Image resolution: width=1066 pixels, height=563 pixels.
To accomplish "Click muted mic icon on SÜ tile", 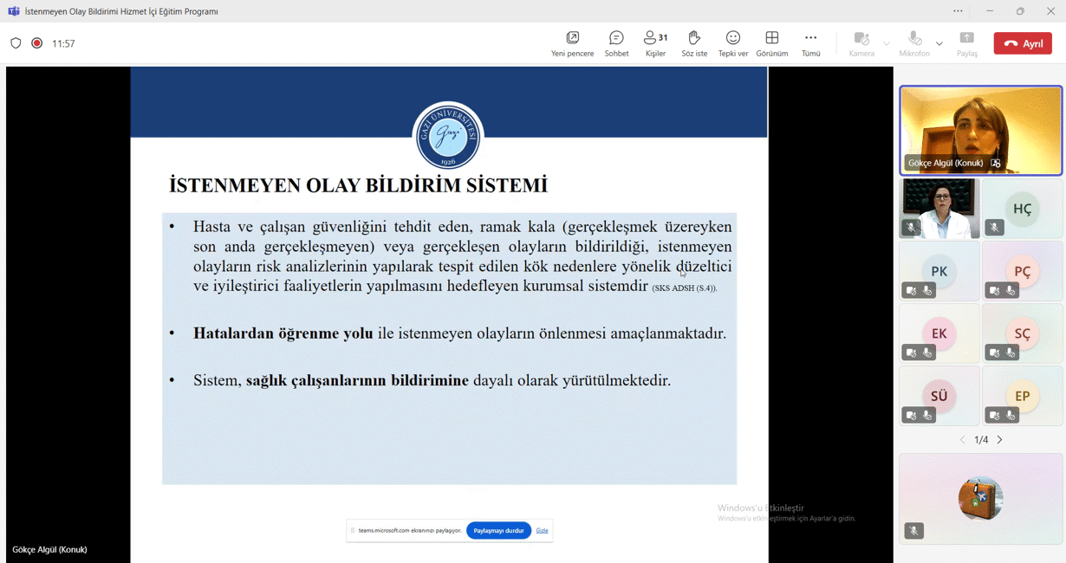I will 927,416.
